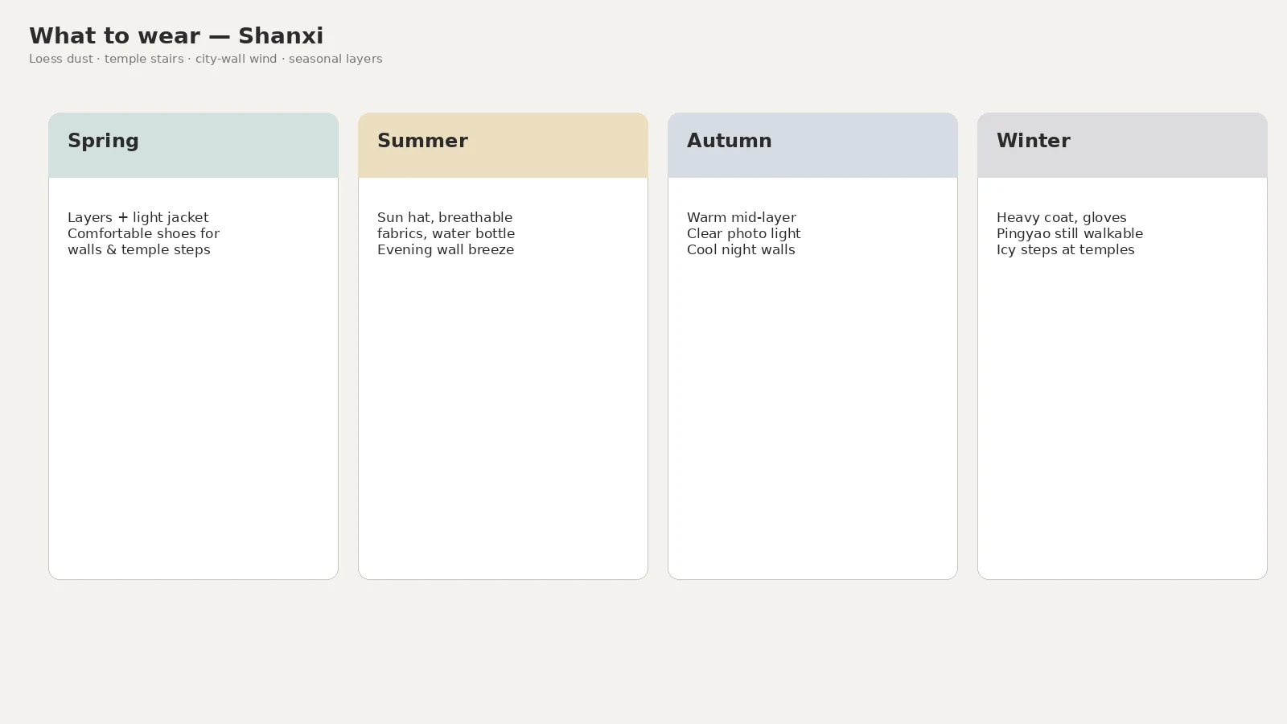Click 'Icy steps at temples' text

pos(1066,249)
